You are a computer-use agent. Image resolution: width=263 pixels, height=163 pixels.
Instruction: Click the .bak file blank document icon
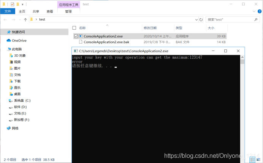[81, 42]
